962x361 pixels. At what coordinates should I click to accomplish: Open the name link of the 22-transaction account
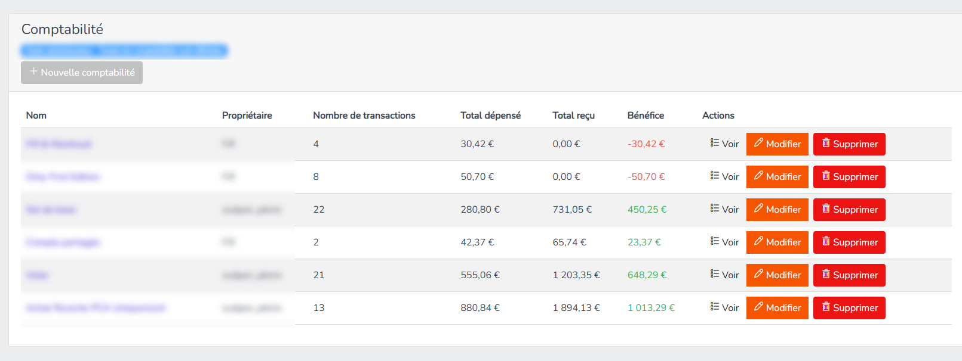(x=51, y=210)
